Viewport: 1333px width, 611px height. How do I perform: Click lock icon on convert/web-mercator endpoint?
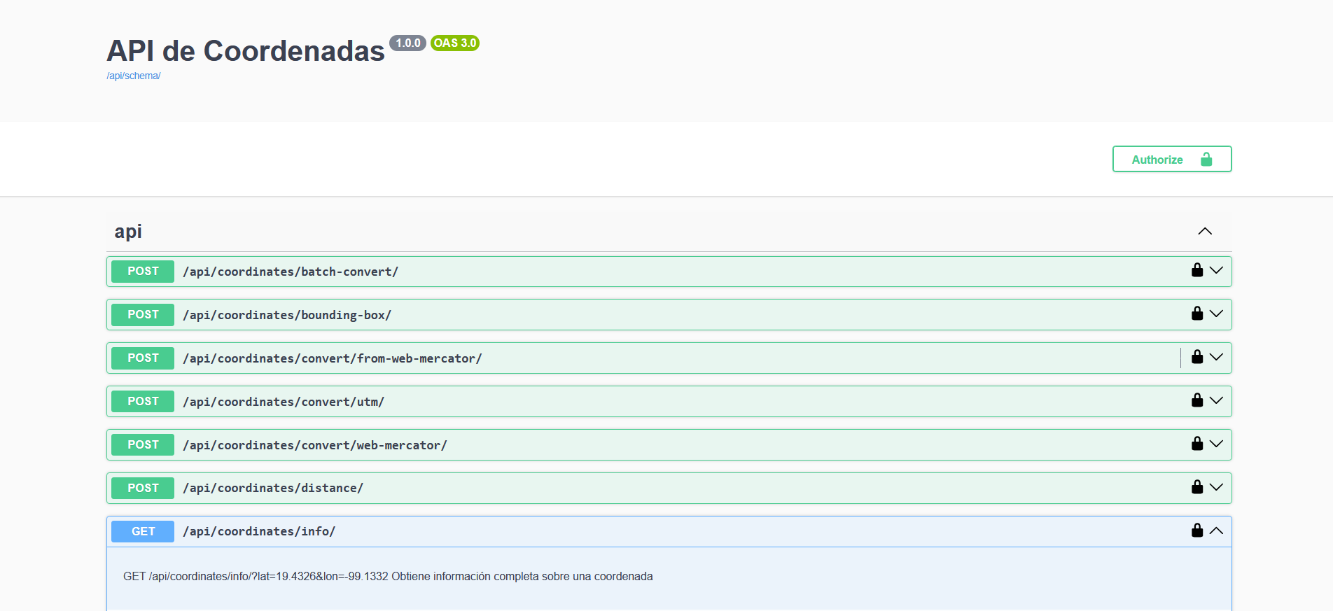click(1197, 444)
